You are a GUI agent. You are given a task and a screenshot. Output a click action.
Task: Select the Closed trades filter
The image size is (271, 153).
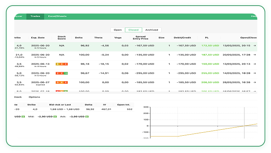click(133, 30)
